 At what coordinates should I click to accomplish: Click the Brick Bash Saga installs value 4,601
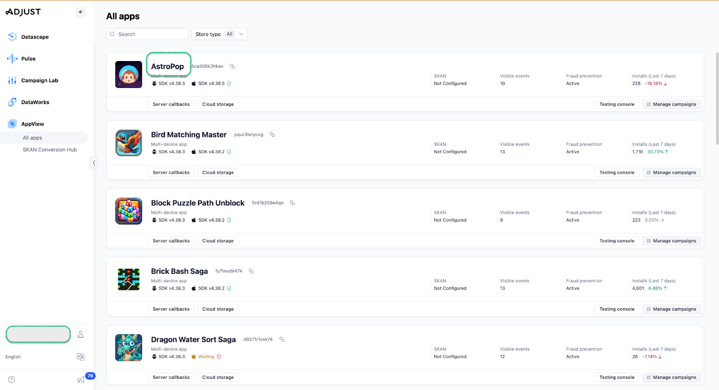pos(638,288)
